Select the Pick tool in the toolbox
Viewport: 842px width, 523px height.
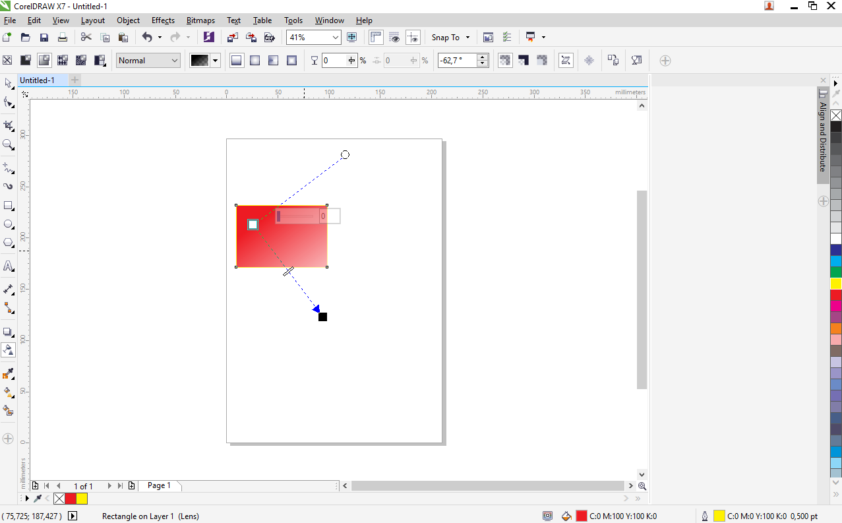[8, 83]
